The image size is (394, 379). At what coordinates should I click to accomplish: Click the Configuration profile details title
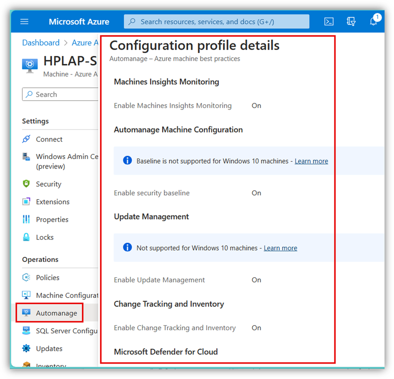click(x=194, y=46)
